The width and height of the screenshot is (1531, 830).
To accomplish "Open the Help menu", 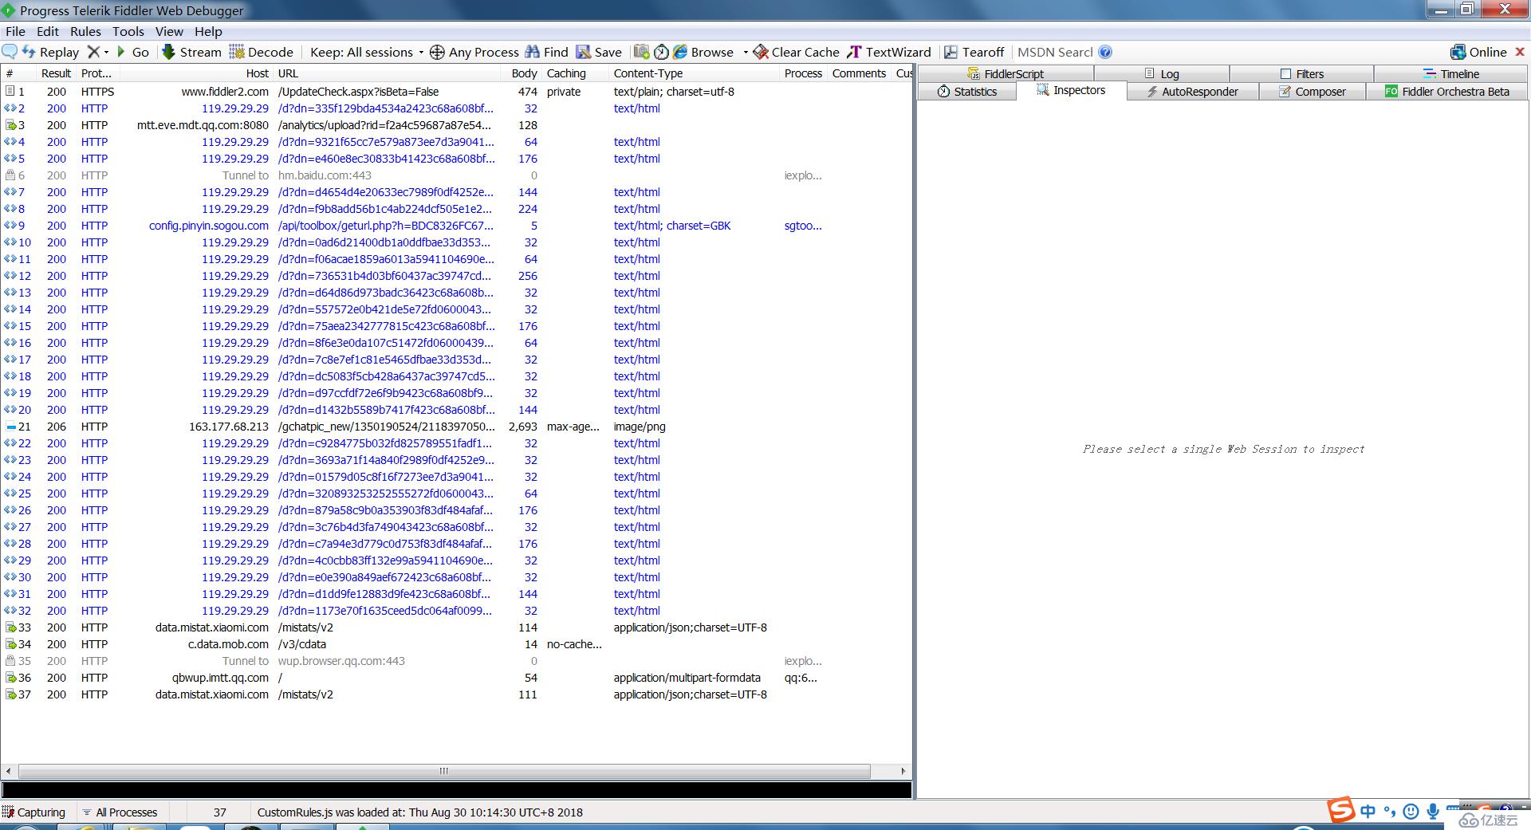I will (x=208, y=31).
